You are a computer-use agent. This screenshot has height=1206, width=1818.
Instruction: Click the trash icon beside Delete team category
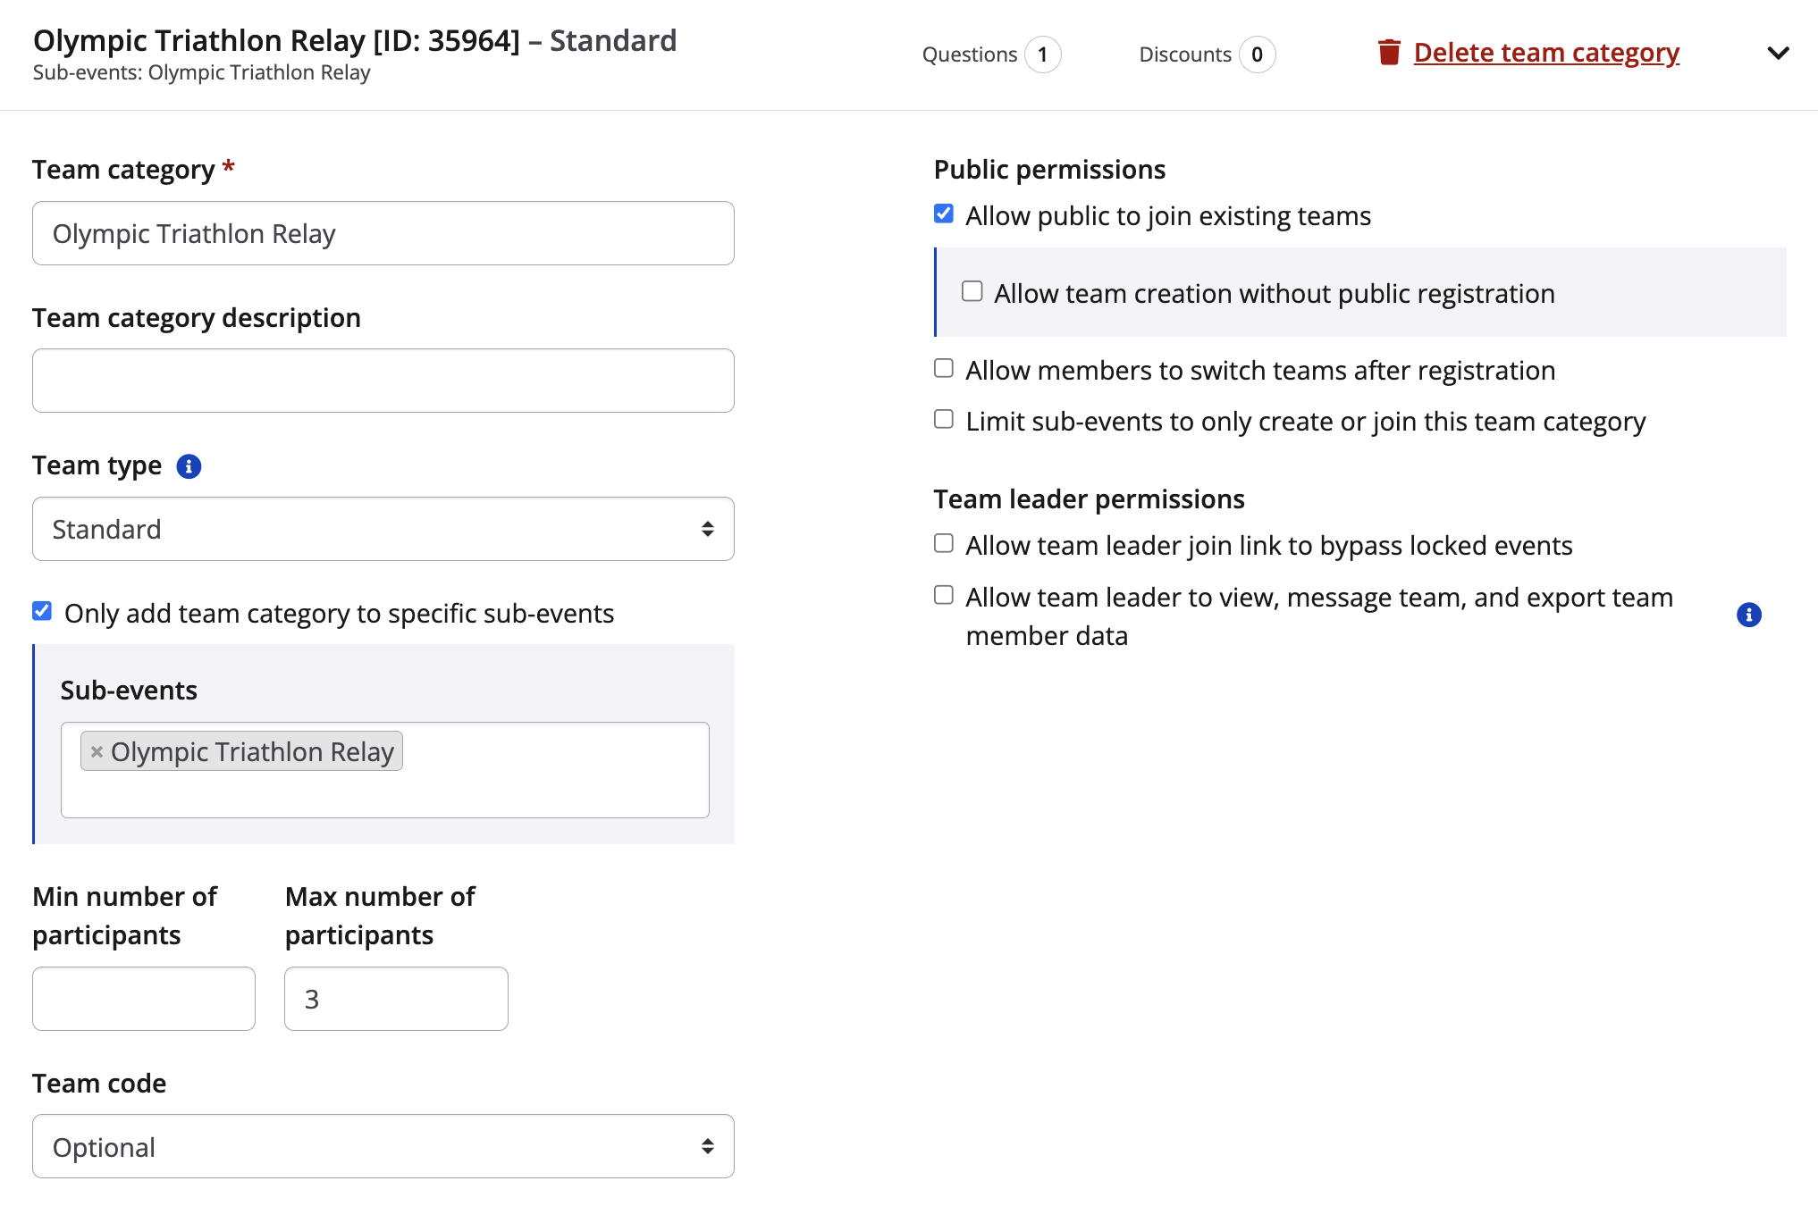click(1388, 53)
